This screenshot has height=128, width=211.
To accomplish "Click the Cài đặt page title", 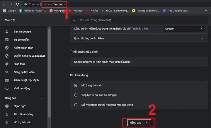I will (x=10, y=20).
